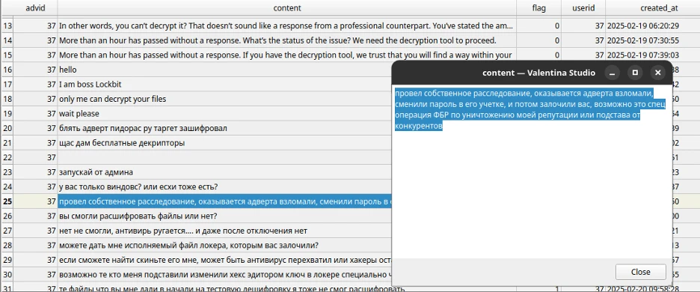Select the 'hello' content cell
Screen dimensions: 700x292
[x=225, y=70]
